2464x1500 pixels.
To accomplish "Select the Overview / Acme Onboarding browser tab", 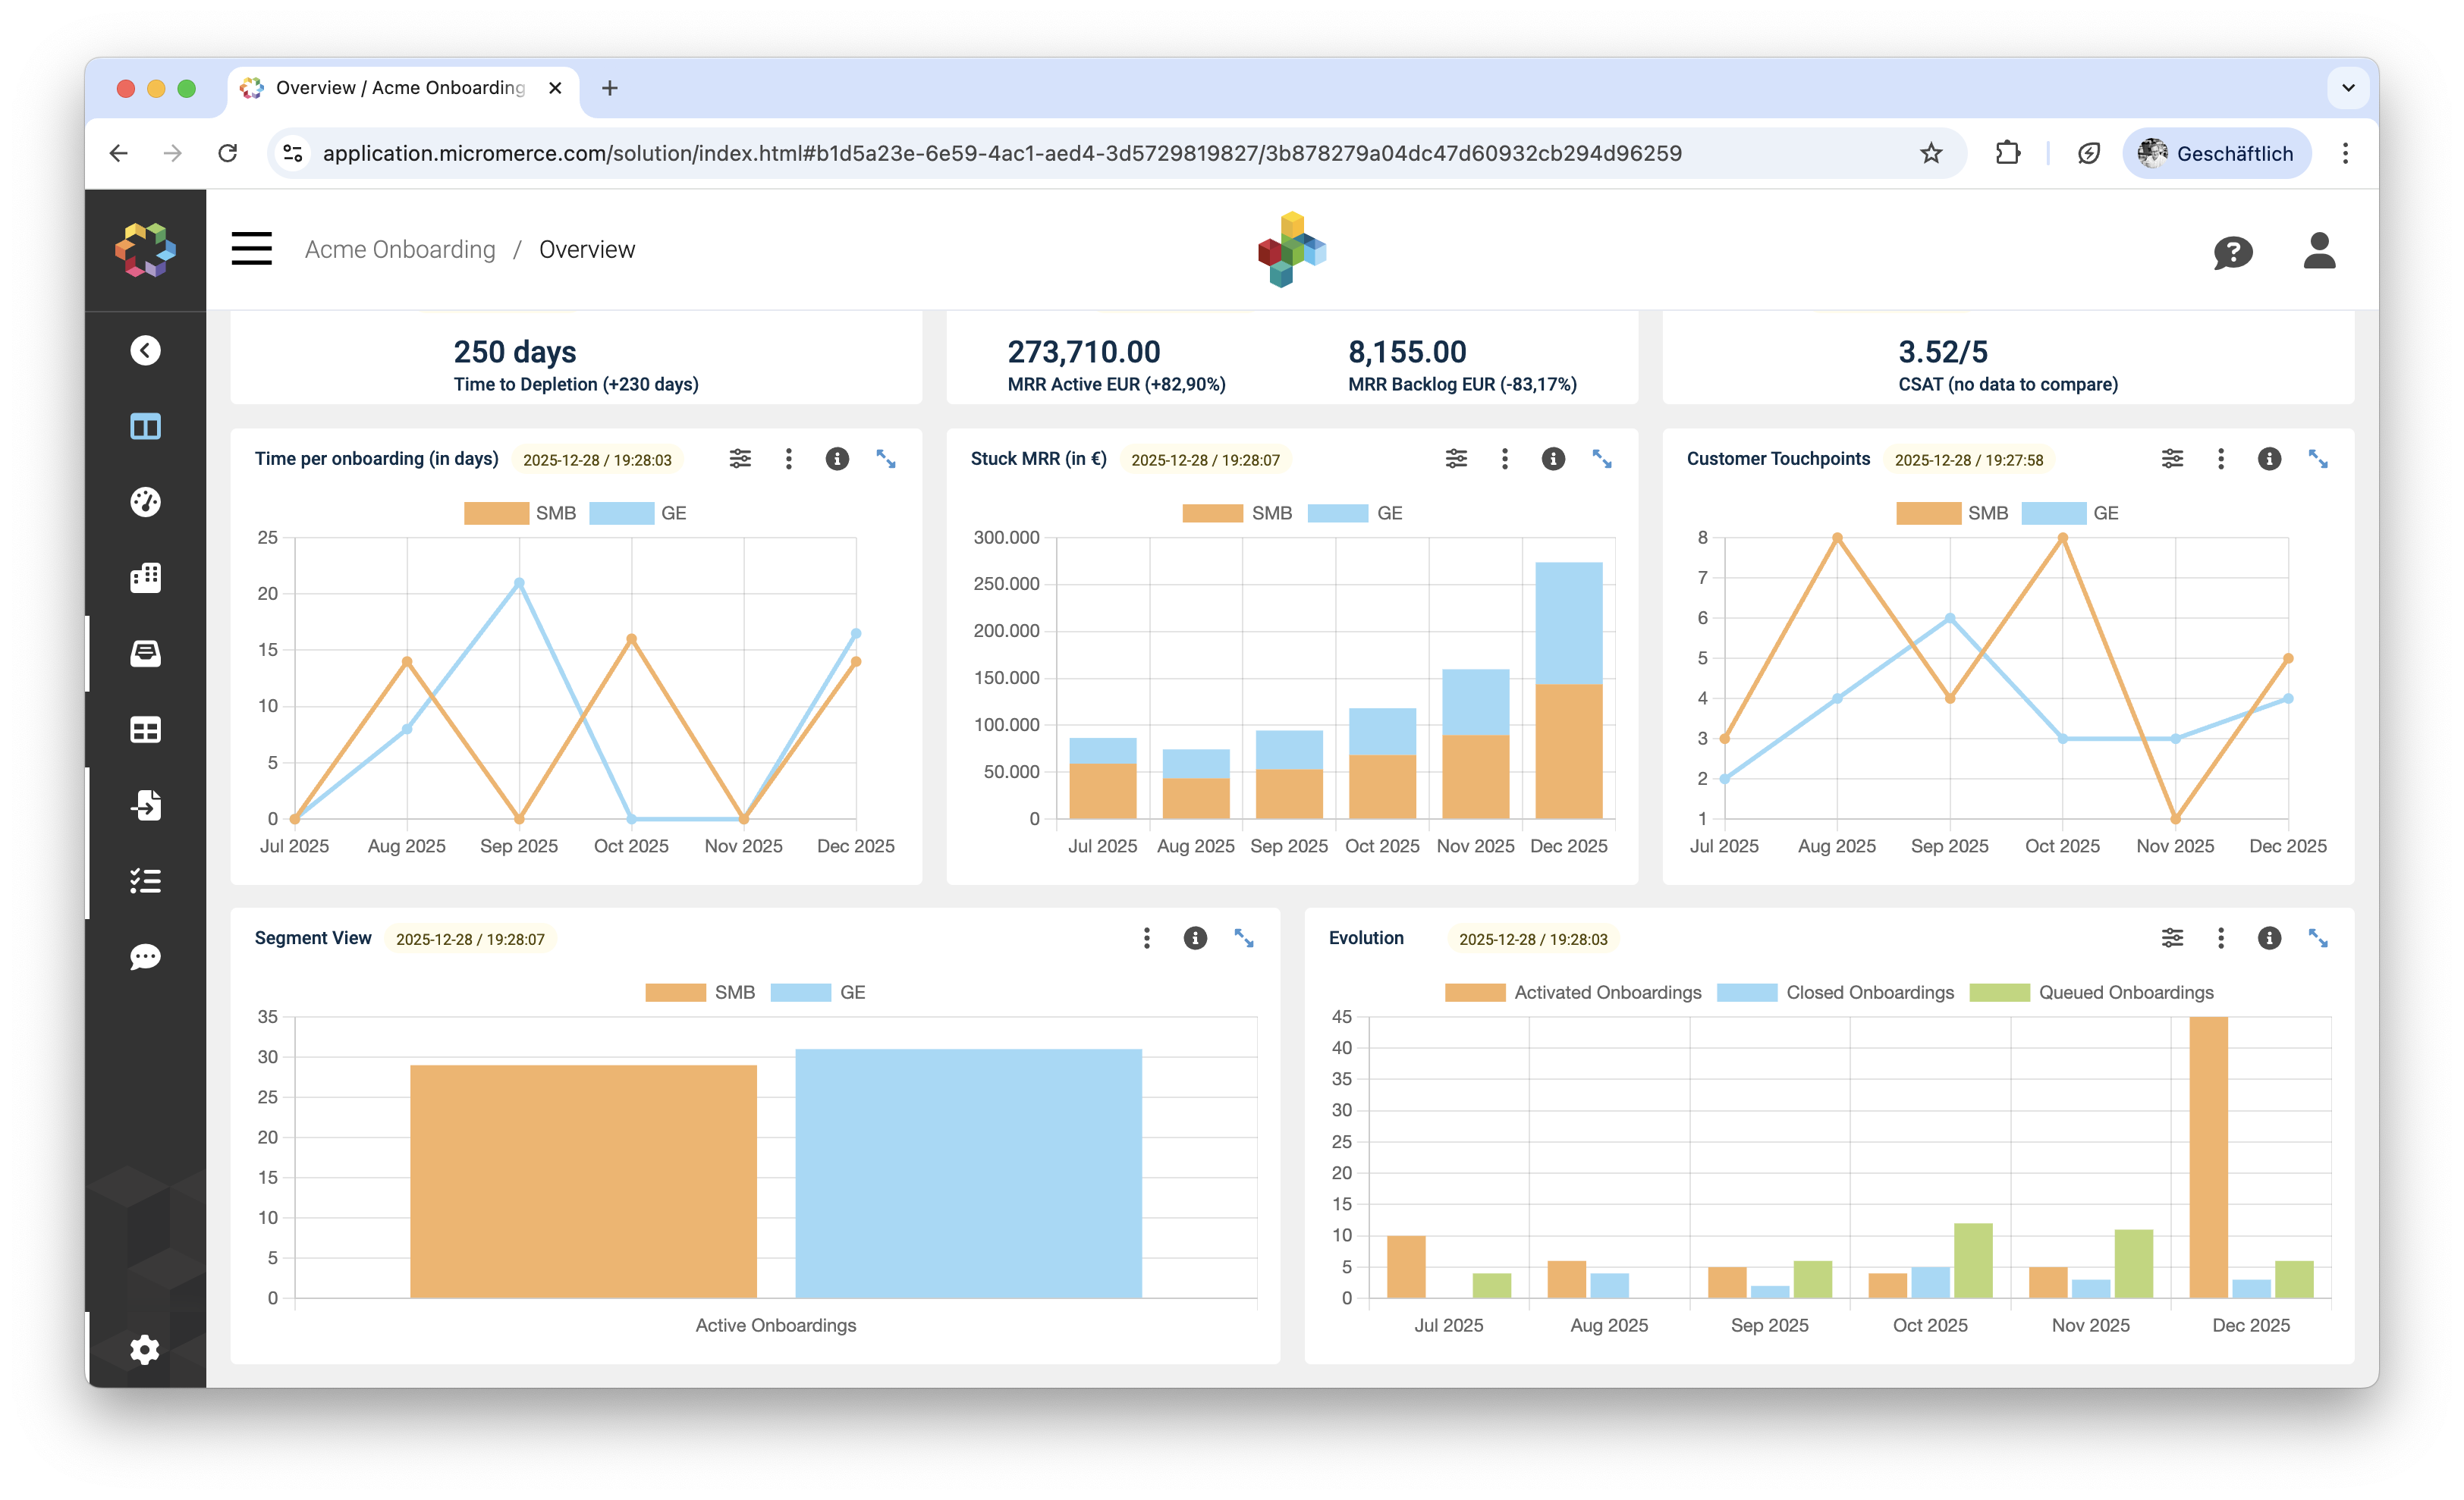I will click(400, 88).
